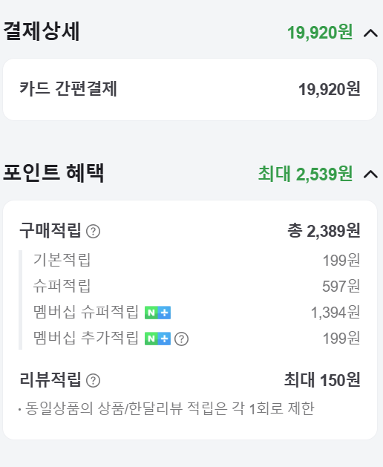The image size is (383, 467).
Task: Click the 동일상품의 상품/한달리뷰 notice text
Action: click(170, 408)
